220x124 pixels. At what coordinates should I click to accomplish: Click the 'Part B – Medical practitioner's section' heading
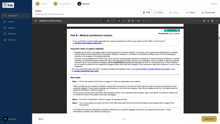click(x=91, y=36)
